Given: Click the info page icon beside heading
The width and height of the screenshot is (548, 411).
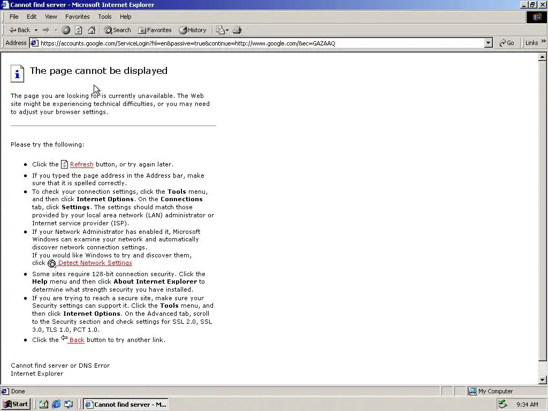Looking at the screenshot, I should 17,73.
